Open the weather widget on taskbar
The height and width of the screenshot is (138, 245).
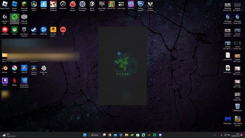tap(8, 135)
